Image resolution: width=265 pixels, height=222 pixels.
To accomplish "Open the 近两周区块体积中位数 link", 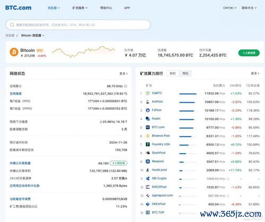I will (x=24, y=186).
